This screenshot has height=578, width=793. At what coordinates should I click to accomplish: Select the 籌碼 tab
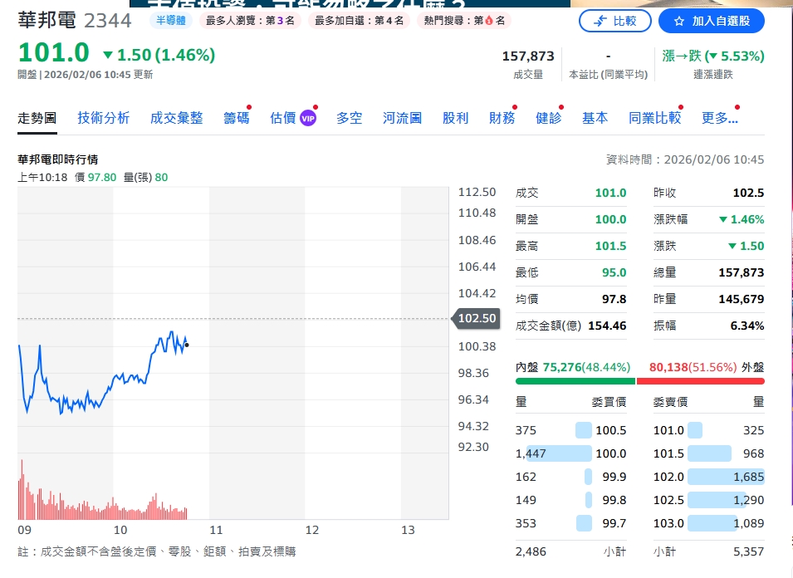[236, 118]
